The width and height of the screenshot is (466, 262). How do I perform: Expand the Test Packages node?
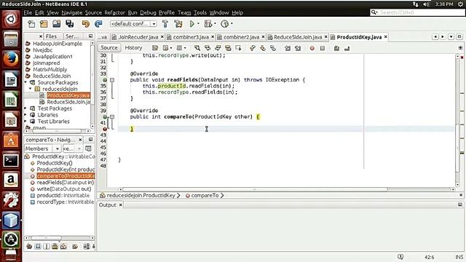point(26,108)
